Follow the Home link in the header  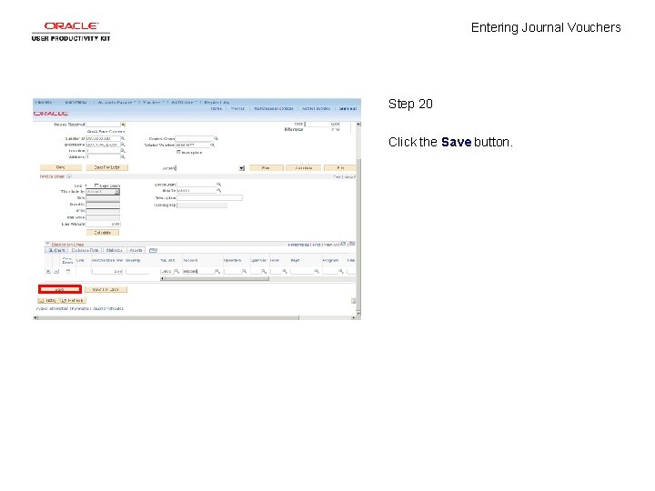(216, 108)
